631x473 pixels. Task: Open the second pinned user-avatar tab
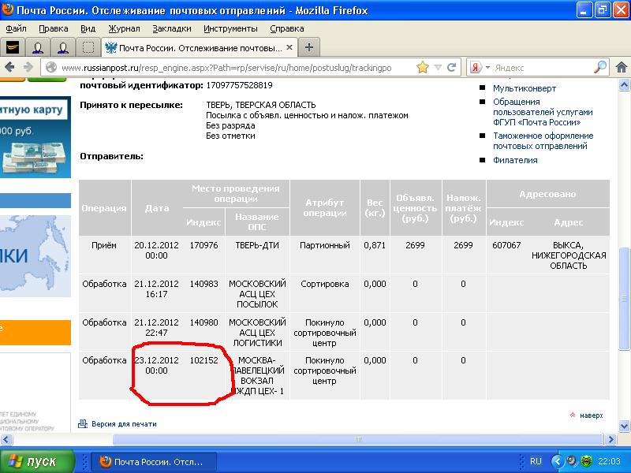point(63,48)
